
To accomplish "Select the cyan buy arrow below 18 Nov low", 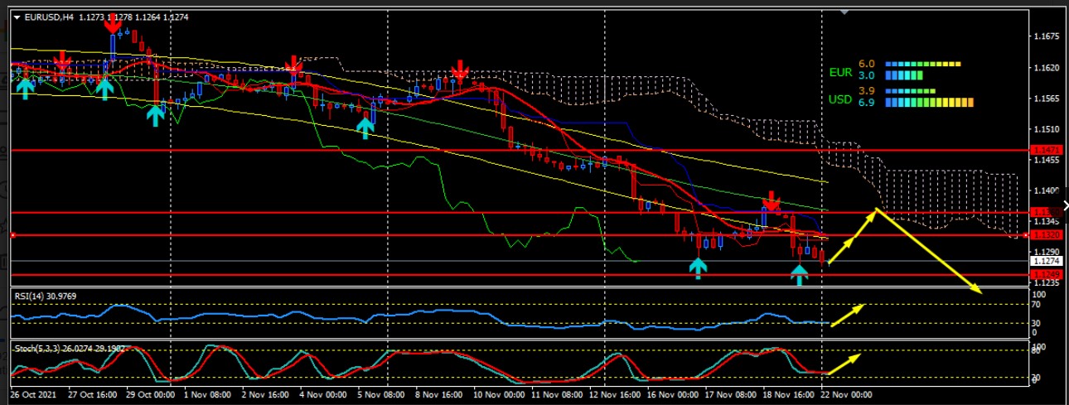I will point(799,274).
